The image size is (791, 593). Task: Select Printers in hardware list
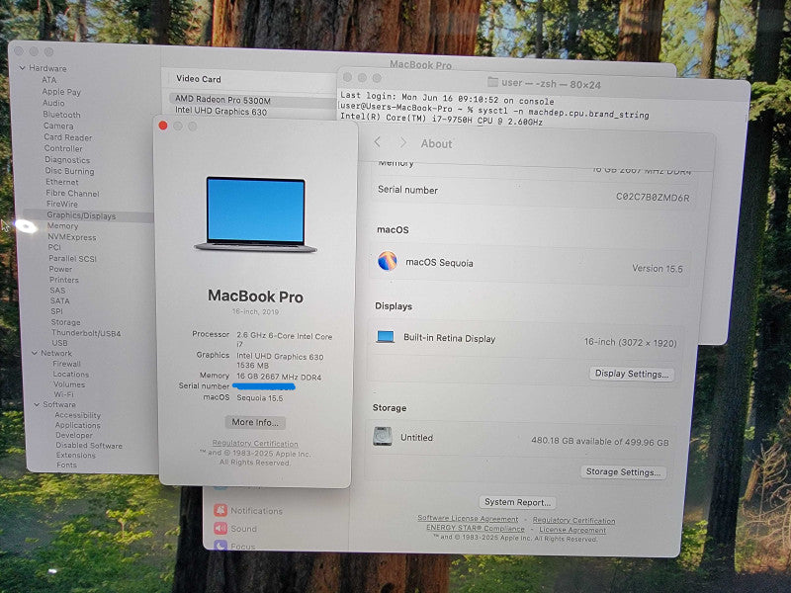click(x=64, y=280)
